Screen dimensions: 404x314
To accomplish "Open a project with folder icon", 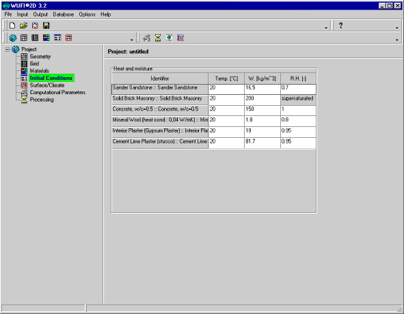I will coord(23,25).
